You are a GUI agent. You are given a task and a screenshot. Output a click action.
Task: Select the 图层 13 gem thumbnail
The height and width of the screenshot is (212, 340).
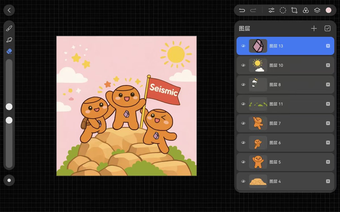click(x=258, y=46)
